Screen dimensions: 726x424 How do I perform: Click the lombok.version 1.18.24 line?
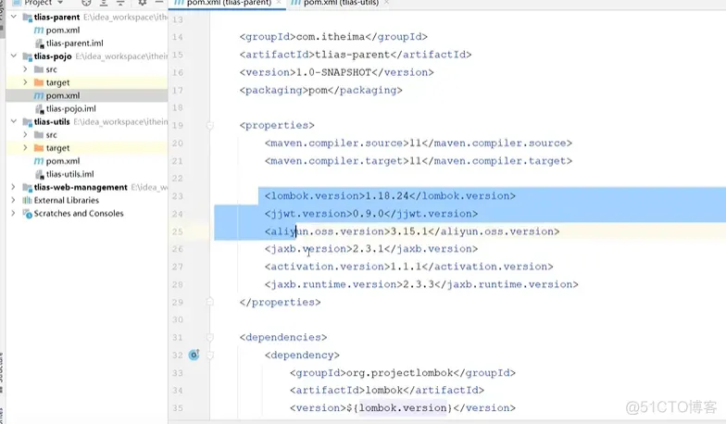click(390, 196)
